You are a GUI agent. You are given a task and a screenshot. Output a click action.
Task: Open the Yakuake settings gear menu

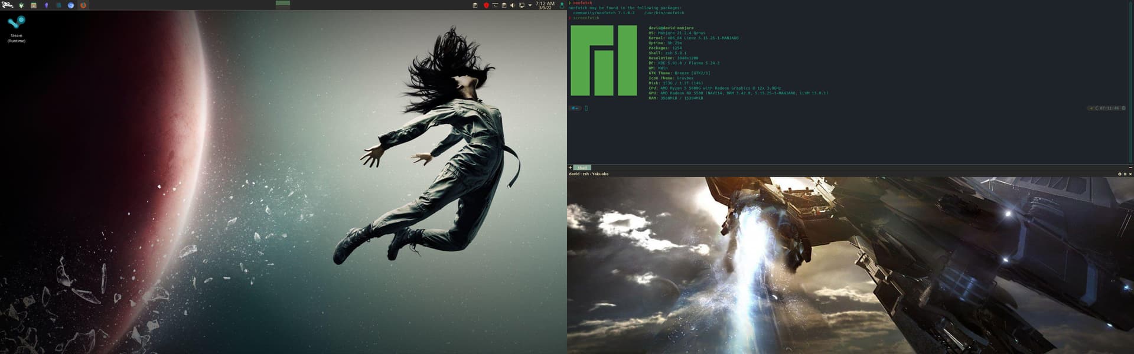click(1119, 174)
